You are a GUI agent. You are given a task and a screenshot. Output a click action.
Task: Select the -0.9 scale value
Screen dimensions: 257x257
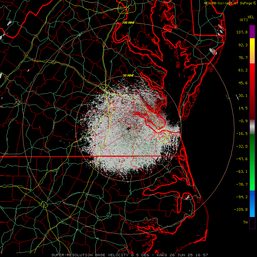(x=243, y=121)
